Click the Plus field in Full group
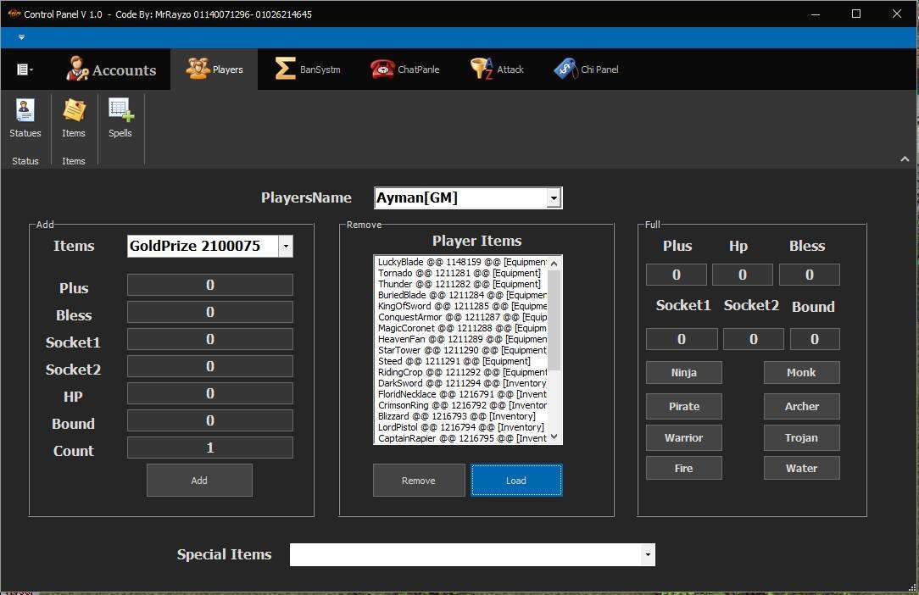The width and height of the screenshot is (919, 595). tap(677, 275)
